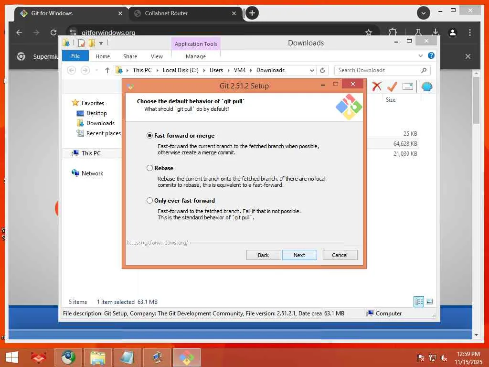This screenshot has width=489, height=367.
Task: Switch to Large icons view in the Explorer status bar
Action: coord(429,302)
